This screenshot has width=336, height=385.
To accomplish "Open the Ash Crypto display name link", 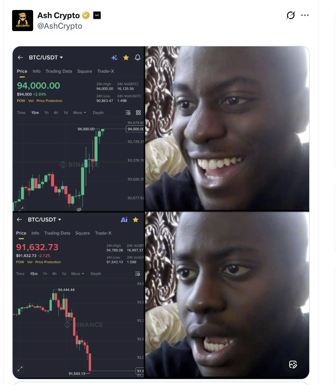I will point(58,16).
